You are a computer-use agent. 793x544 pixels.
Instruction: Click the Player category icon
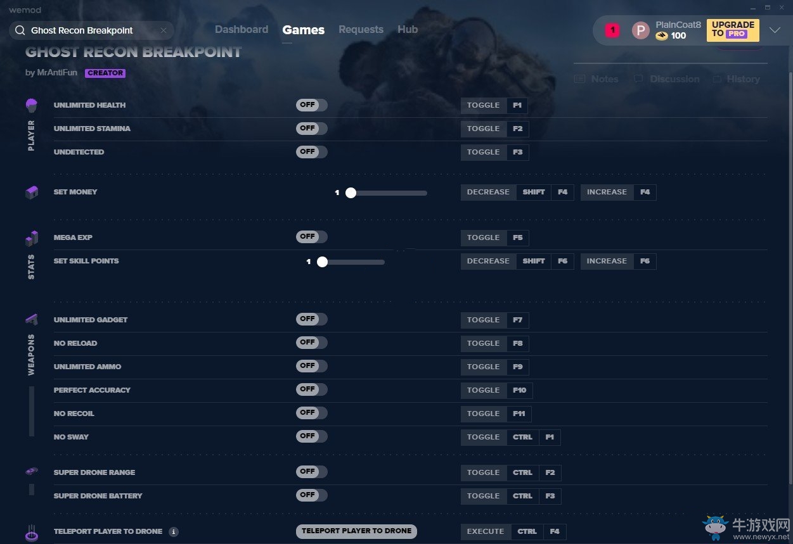pyautogui.click(x=32, y=104)
